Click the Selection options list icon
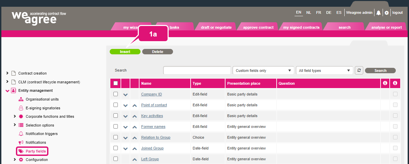This screenshot has width=409, height=164. [21, 125]
